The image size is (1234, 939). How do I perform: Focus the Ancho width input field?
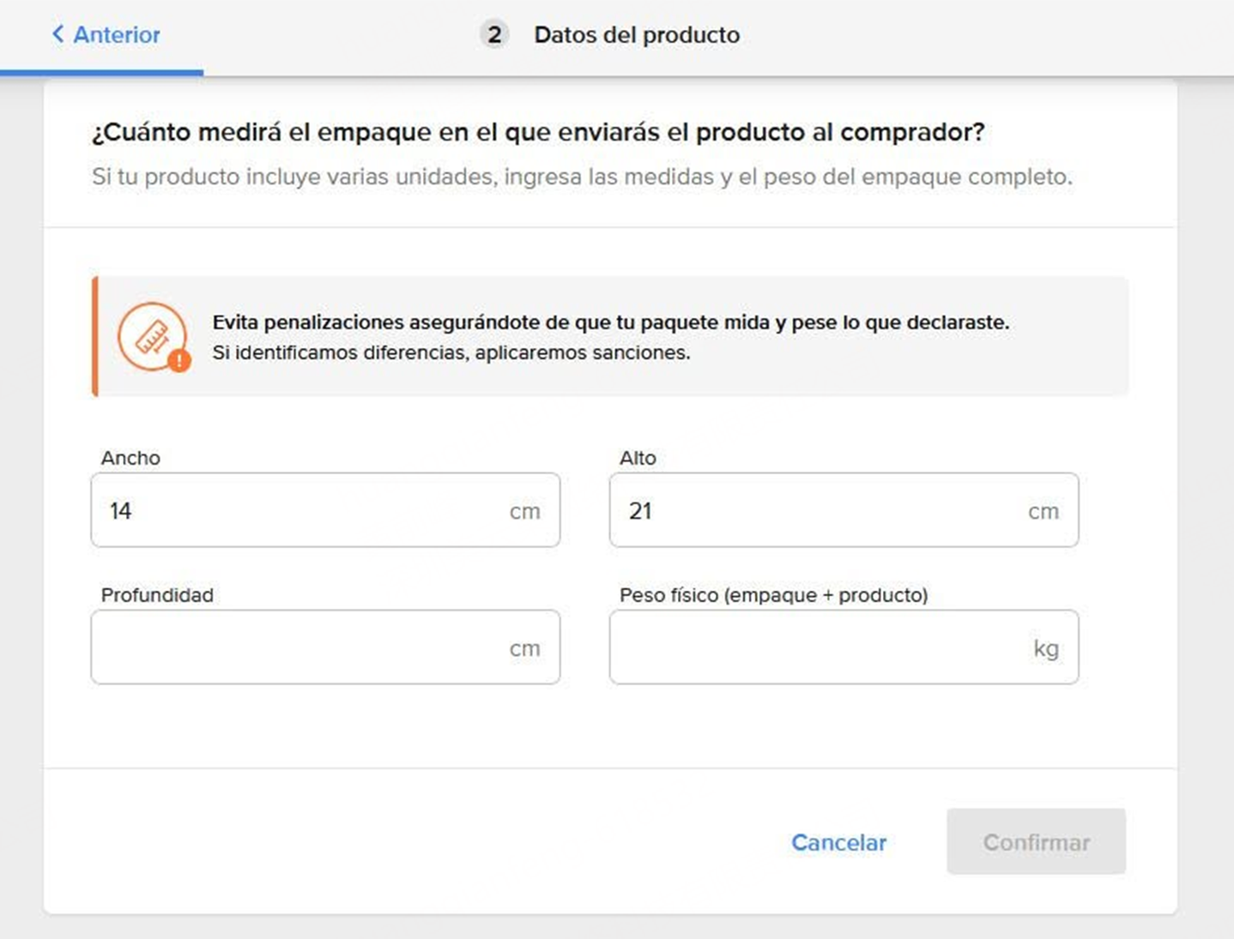[325, 510]
